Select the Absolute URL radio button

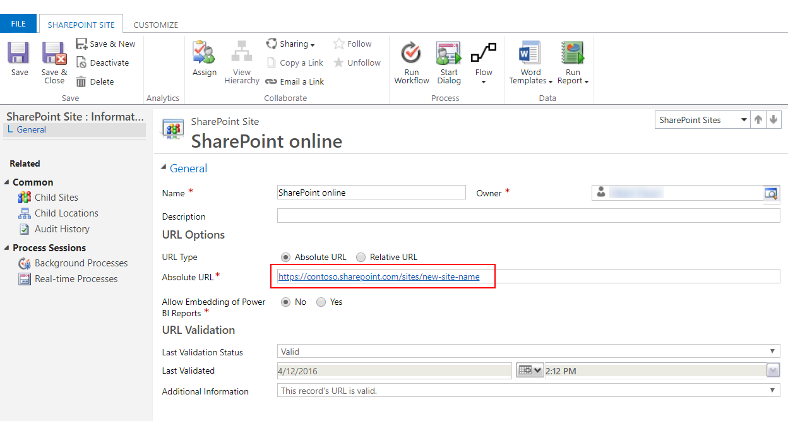pyautogui.click(x=287, y=257)
